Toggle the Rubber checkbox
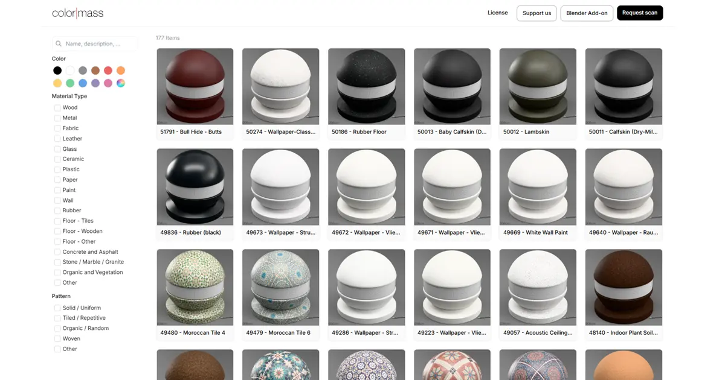725x380 pixels. [x=57, y=211]
